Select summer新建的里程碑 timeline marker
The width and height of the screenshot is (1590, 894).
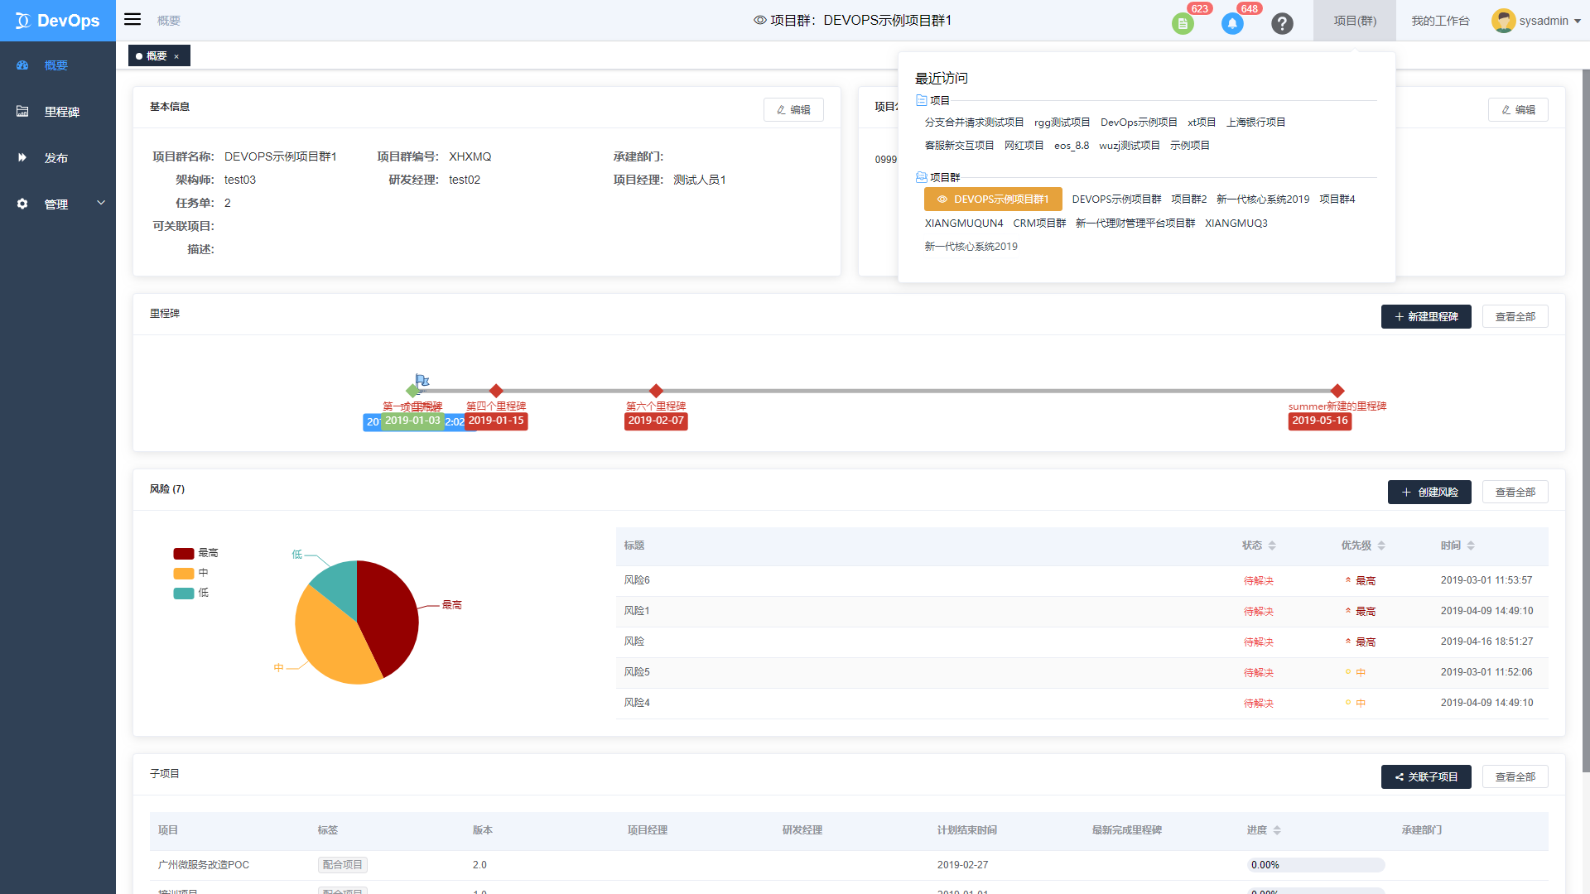(x=1337, y=391)
